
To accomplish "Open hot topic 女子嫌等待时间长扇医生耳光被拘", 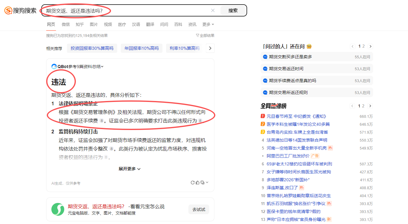I will click(x=299, y=172).
